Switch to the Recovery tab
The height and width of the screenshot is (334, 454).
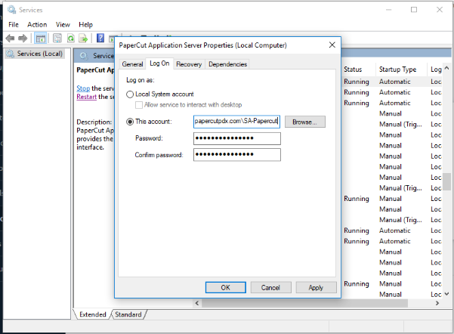point(189,64)
